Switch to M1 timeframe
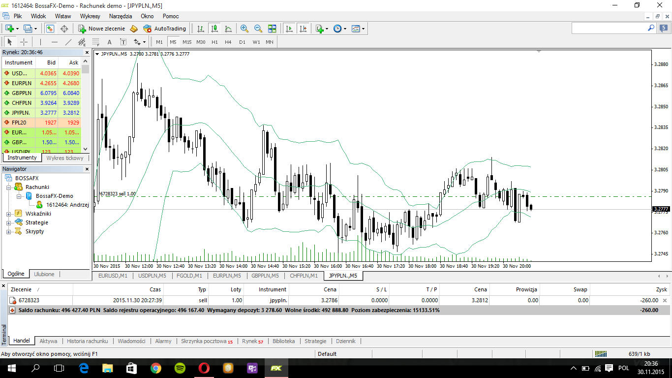Viewport: 672px width, 378px height. [159, 42]
